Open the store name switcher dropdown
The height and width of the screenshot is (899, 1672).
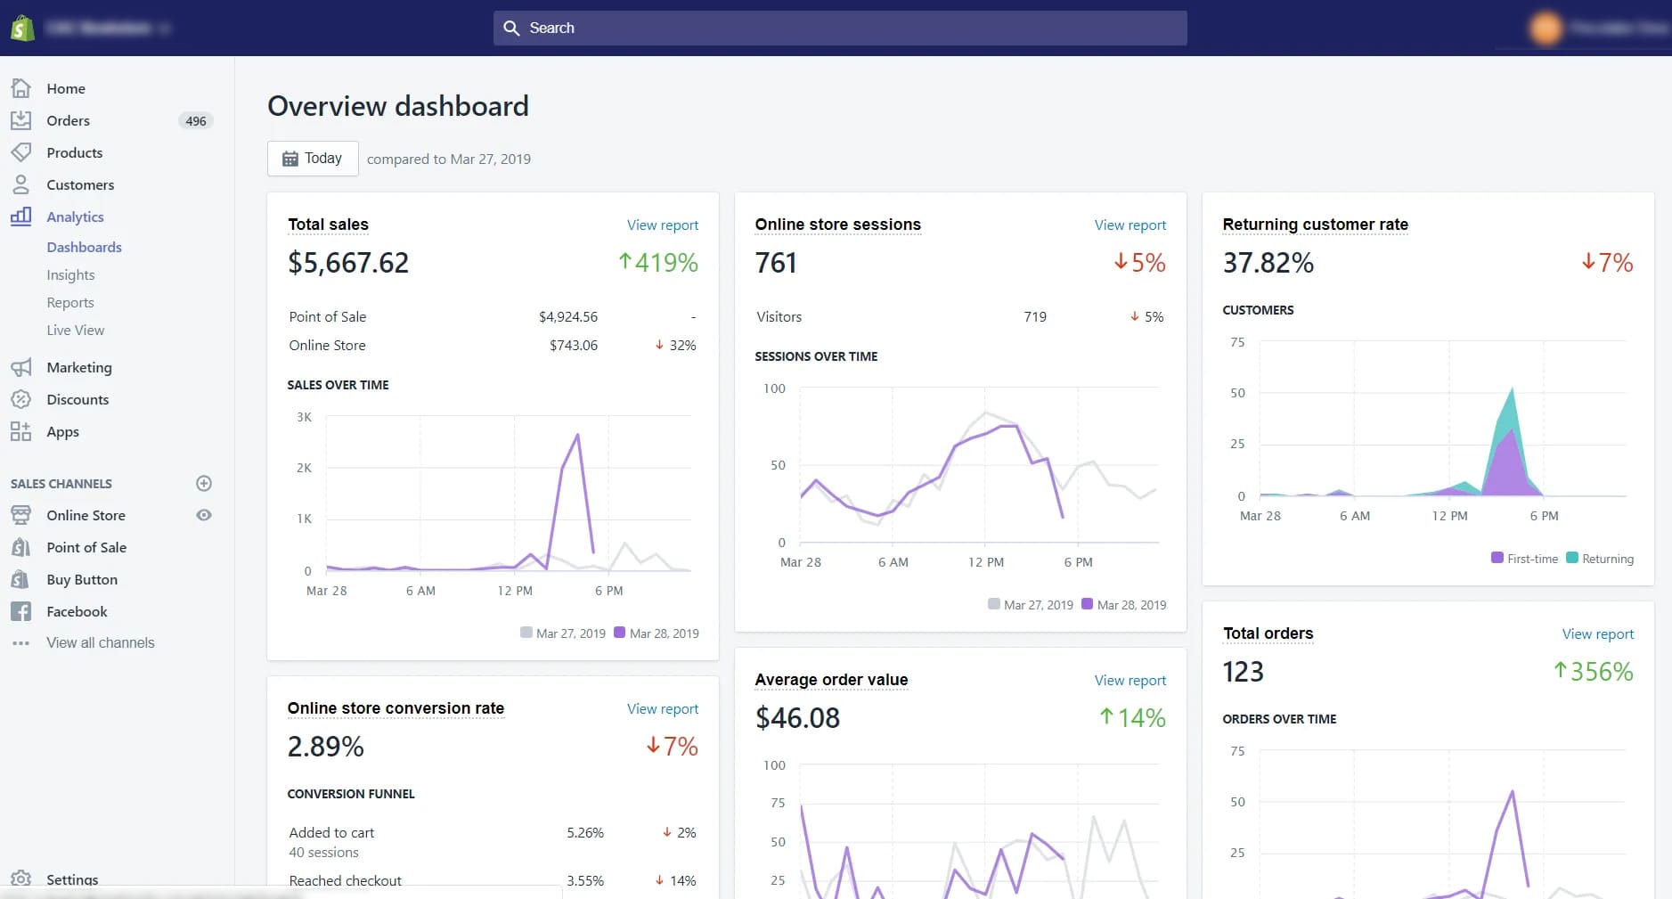click(x=107, y=28)
